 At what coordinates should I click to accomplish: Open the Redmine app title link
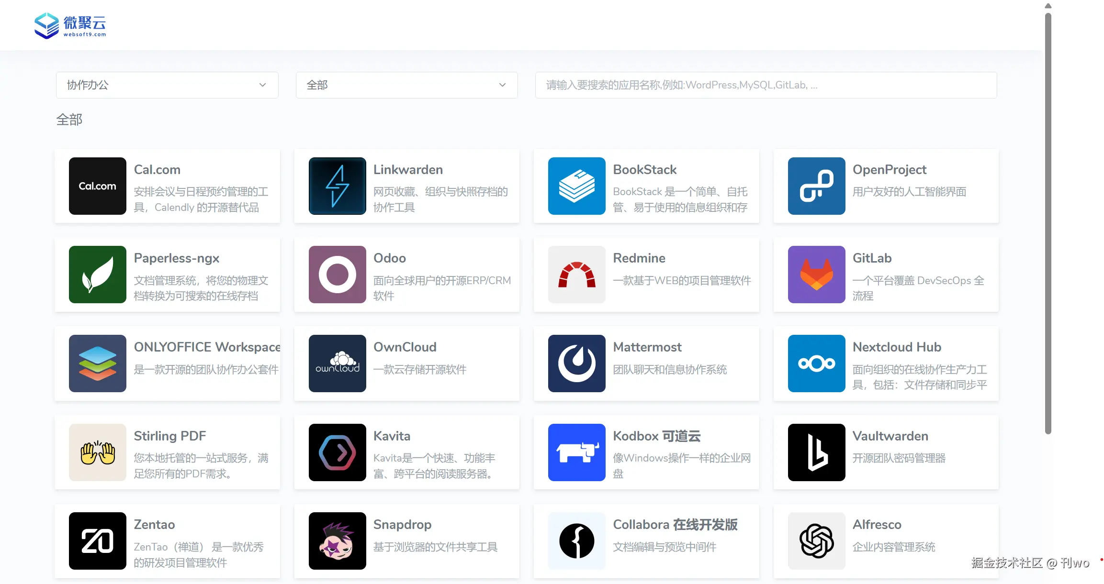coord(639,258)
